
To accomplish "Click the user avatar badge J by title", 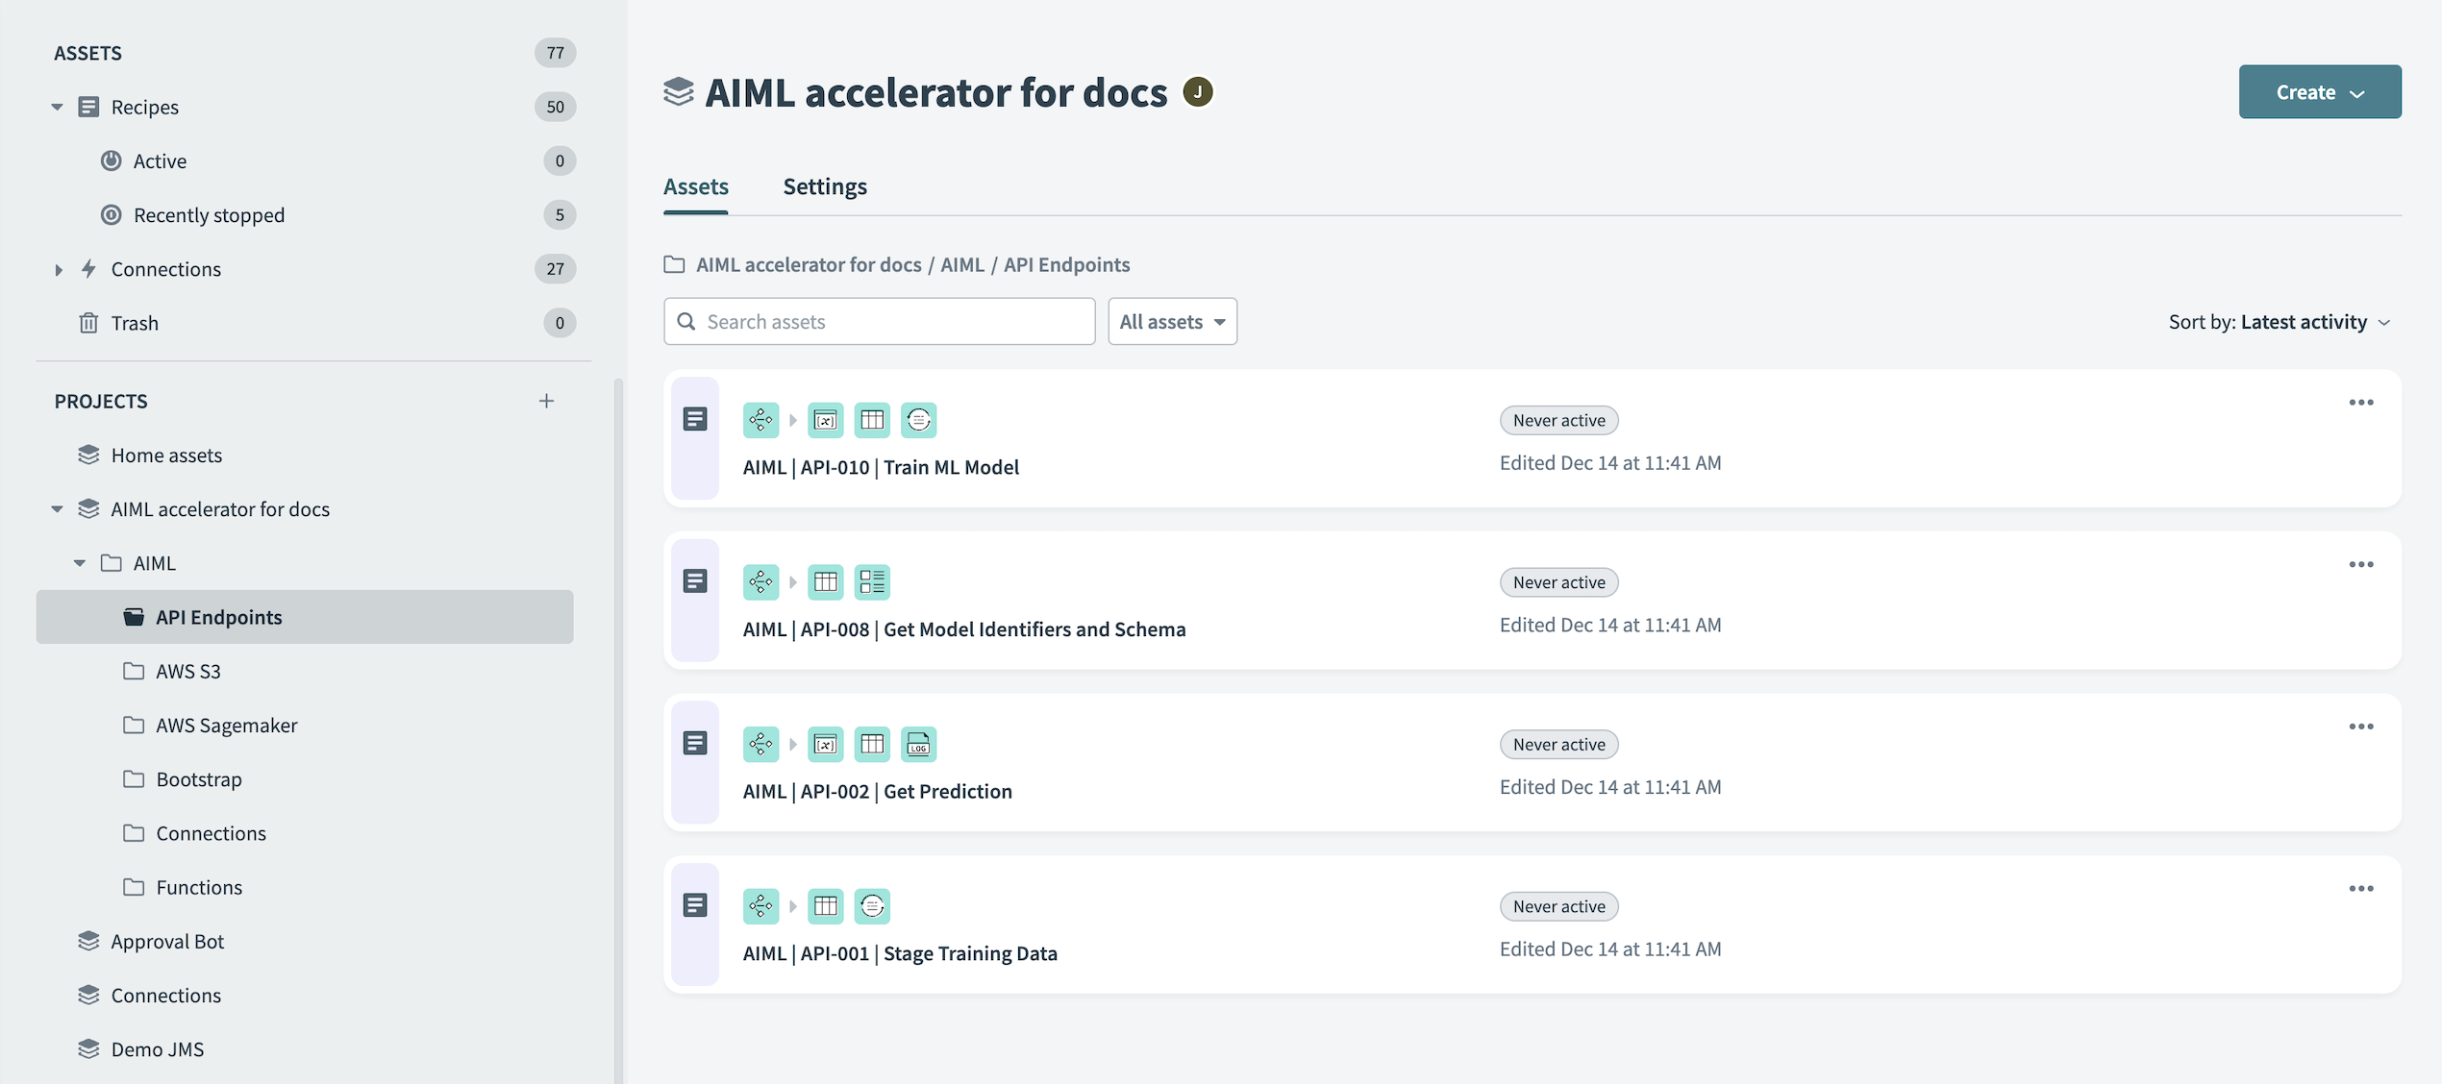I will click(1197, 92).
